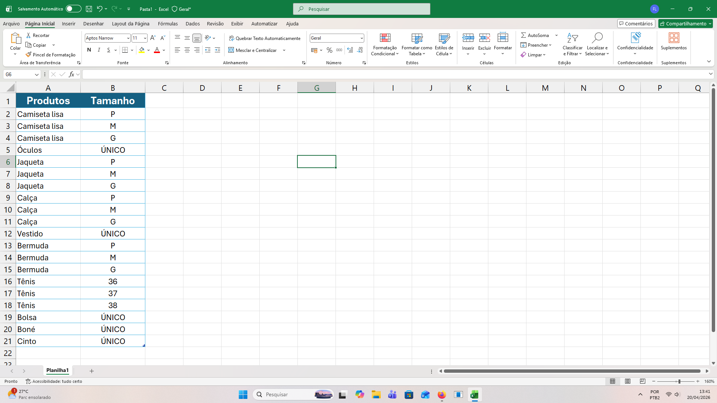
Task: Open the Limpar clear dropdown
Action: click(533, 55)
